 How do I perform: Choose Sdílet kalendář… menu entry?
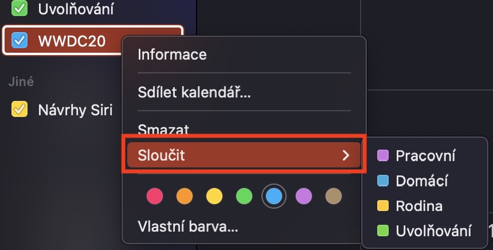coord(194,92)
